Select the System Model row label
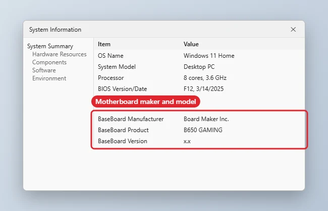Image resolution: width=328 pixels, height=211 pixels. (117, 67)
